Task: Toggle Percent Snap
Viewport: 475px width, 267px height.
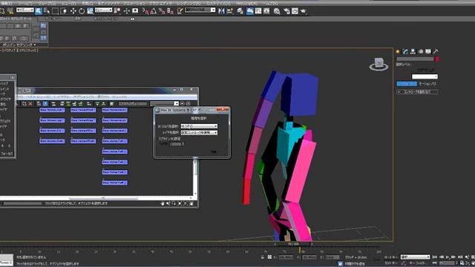Action: 162,11
